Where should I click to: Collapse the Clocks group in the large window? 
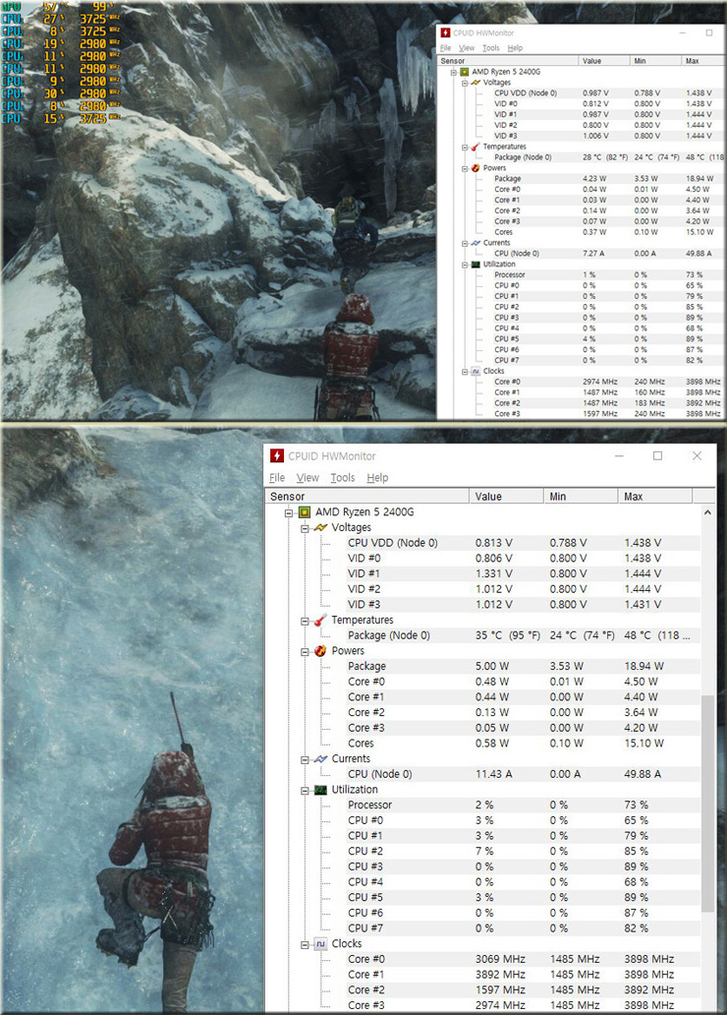[306, 944]
